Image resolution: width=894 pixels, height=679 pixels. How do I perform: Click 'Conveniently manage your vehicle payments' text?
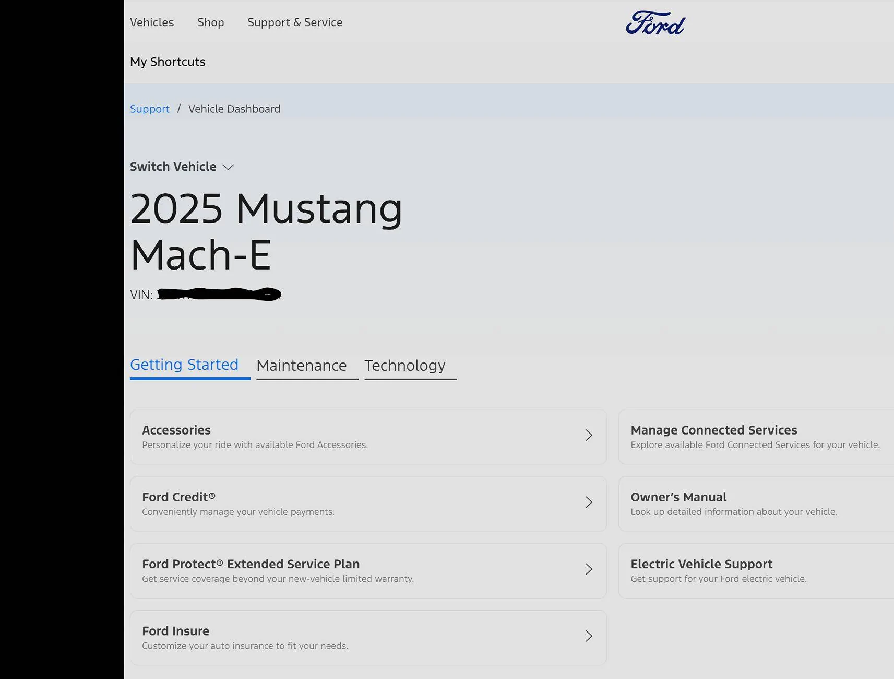point(238,512)
